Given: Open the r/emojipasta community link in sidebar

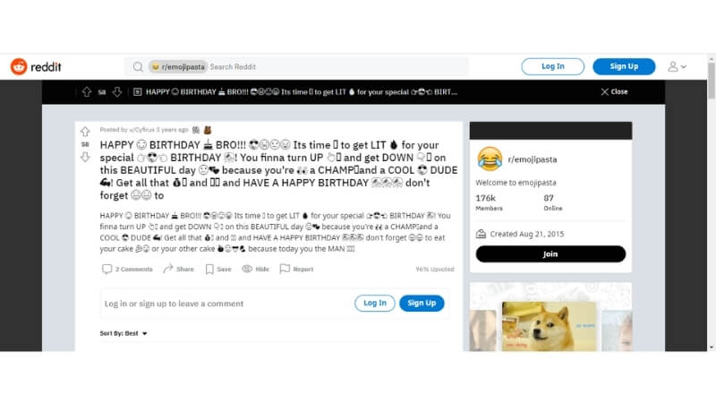Looking at the screenshot, I should [533, 159].
